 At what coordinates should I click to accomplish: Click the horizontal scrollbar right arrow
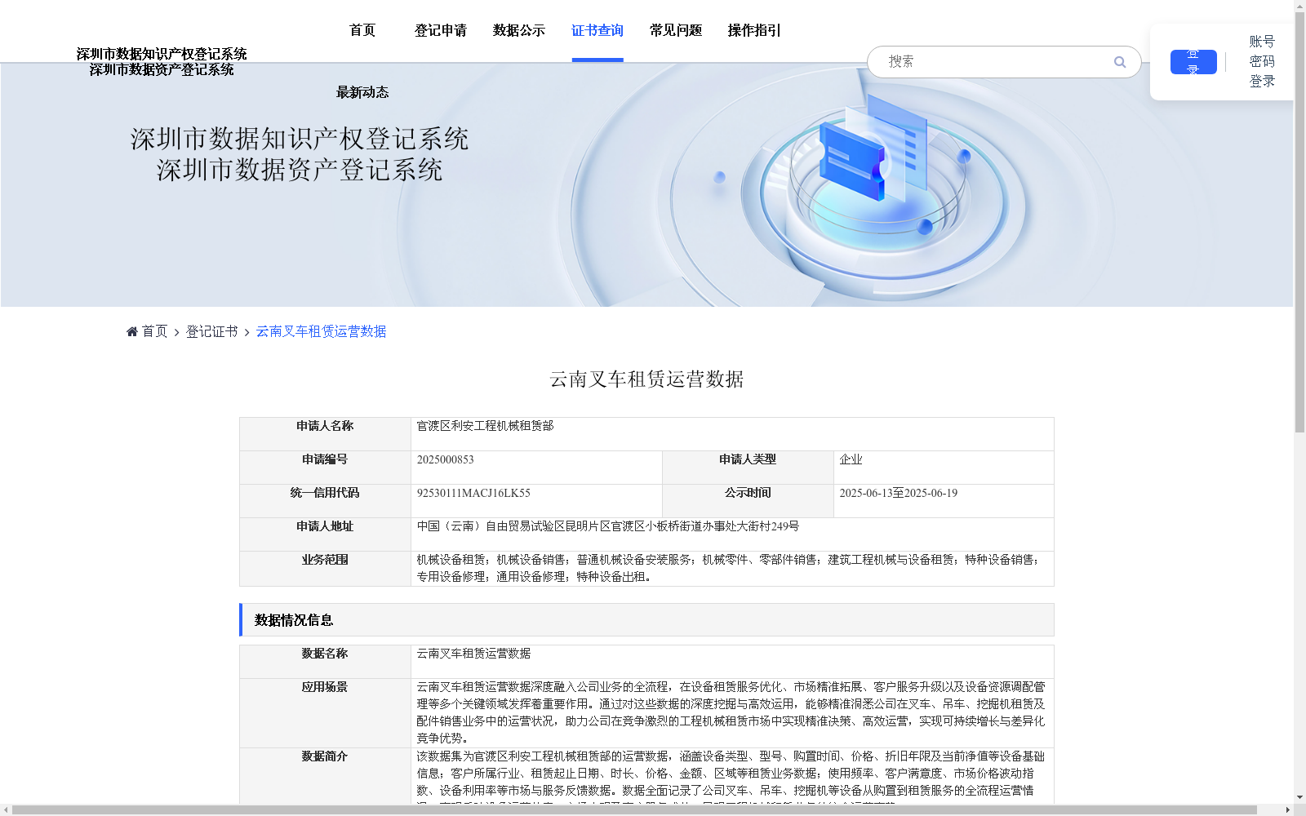[1288, 810]
